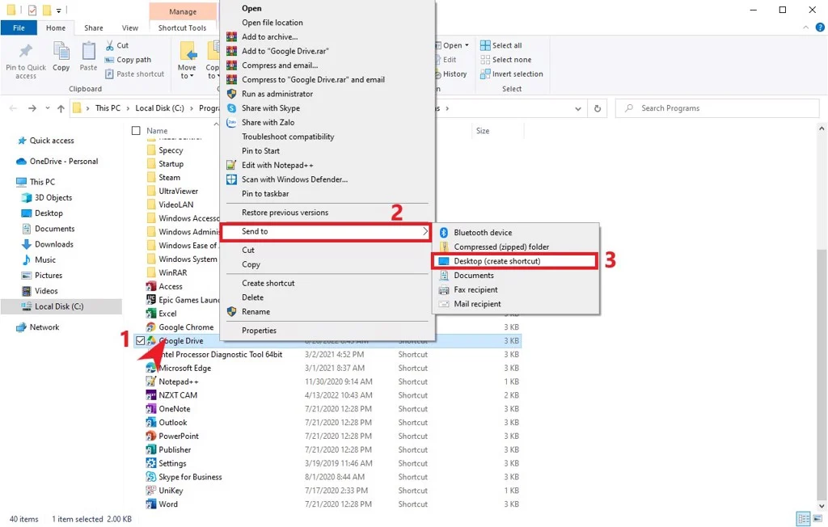The width and height of the screenshot is (828, 527).
Task: Open the Move to ribbon icon
Action: pos(188,57)
